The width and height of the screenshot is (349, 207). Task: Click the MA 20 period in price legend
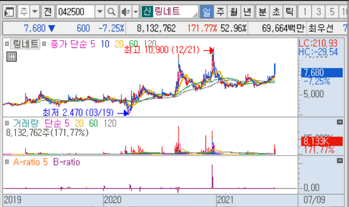pyautogui.click(x=119, y=44)
